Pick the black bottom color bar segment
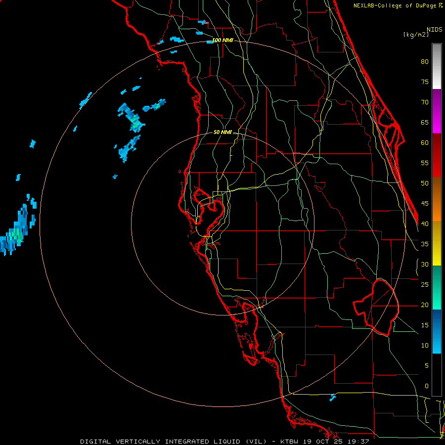The width and height of the screenshot is (445, 445). pos(437,375)
